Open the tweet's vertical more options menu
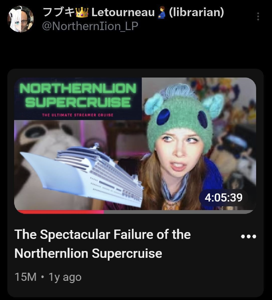 [258, 16]
